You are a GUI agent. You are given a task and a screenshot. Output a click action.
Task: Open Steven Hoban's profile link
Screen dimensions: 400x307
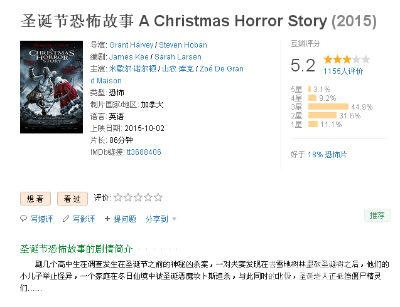(x=183, y=45)
